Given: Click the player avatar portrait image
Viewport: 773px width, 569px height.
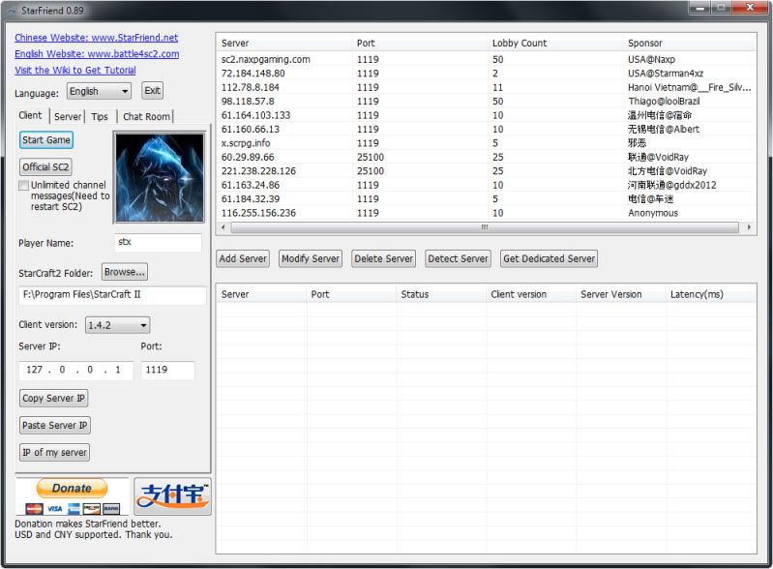Looking at the screenshot, I should click(x=160, y=177).
